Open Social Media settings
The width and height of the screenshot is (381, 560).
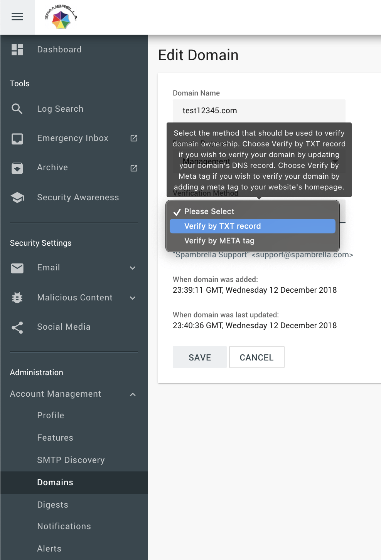(x=64, y=327)
